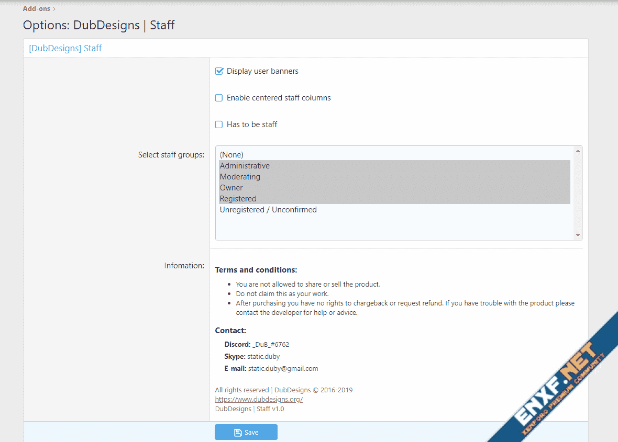Select Administrative in staff groups list
This screenshot has height=442, width=618.
(394, 166)
